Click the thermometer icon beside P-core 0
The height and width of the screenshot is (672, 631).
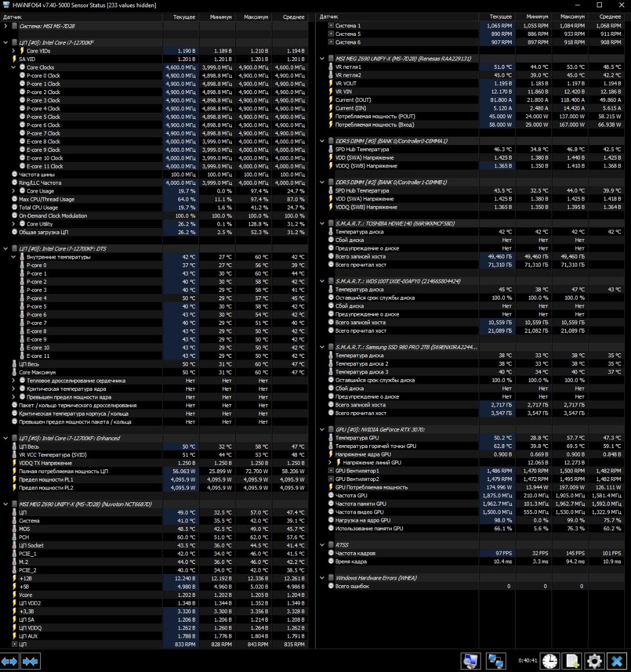point(22,265)
